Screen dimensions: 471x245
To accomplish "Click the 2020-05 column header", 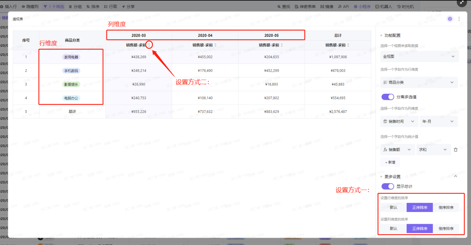I will [272, 35].
